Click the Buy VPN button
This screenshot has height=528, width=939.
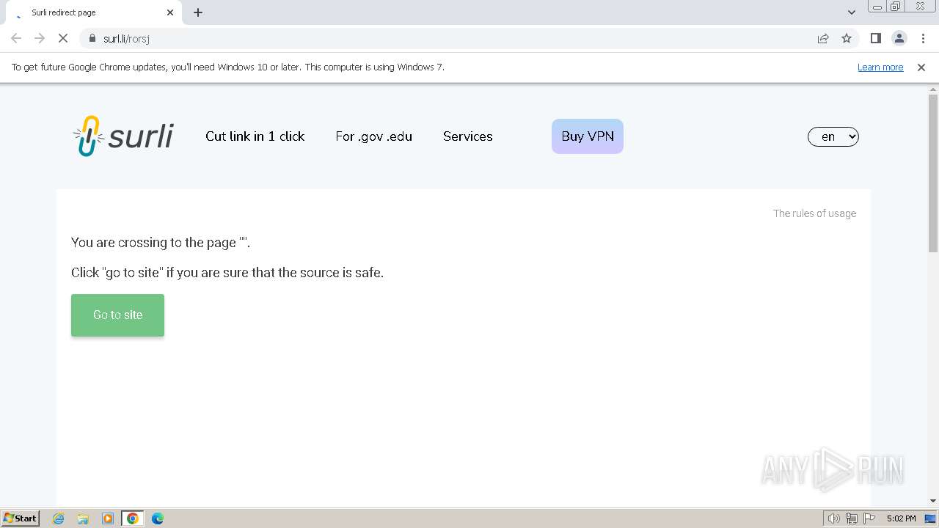[588, 136]
